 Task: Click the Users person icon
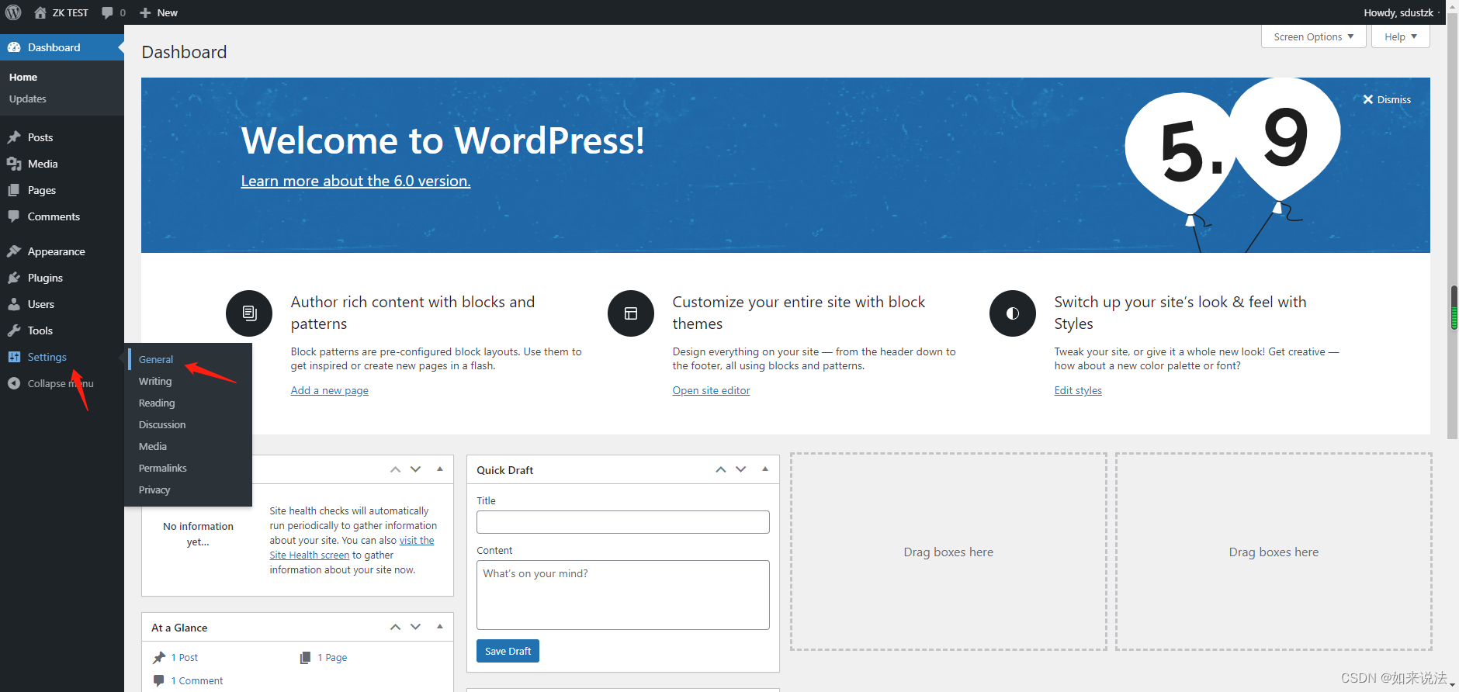coord(14,304)
